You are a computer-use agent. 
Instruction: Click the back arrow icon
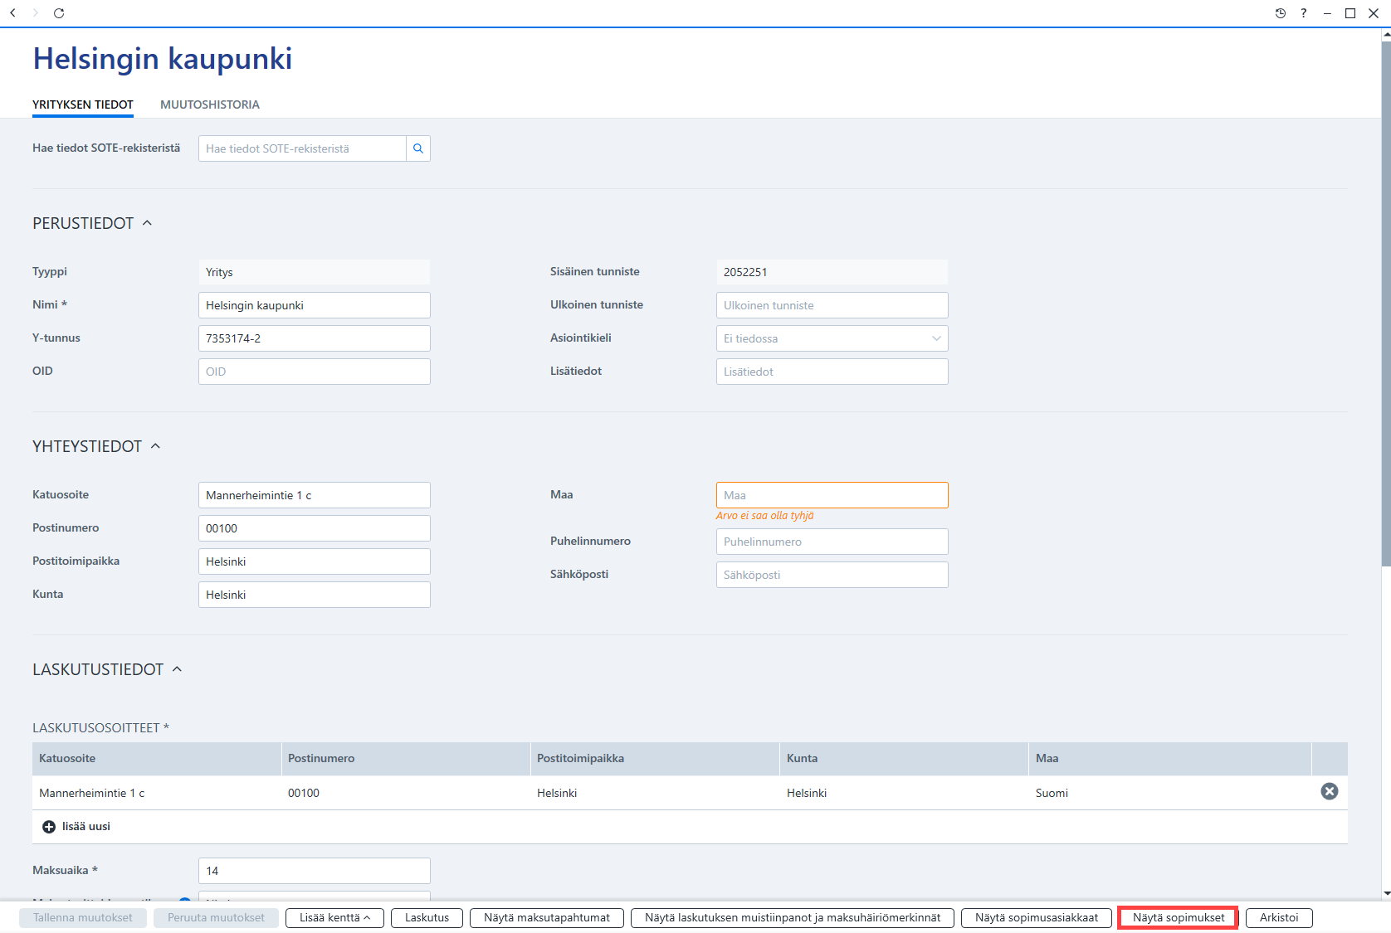(x=12, y=13)
